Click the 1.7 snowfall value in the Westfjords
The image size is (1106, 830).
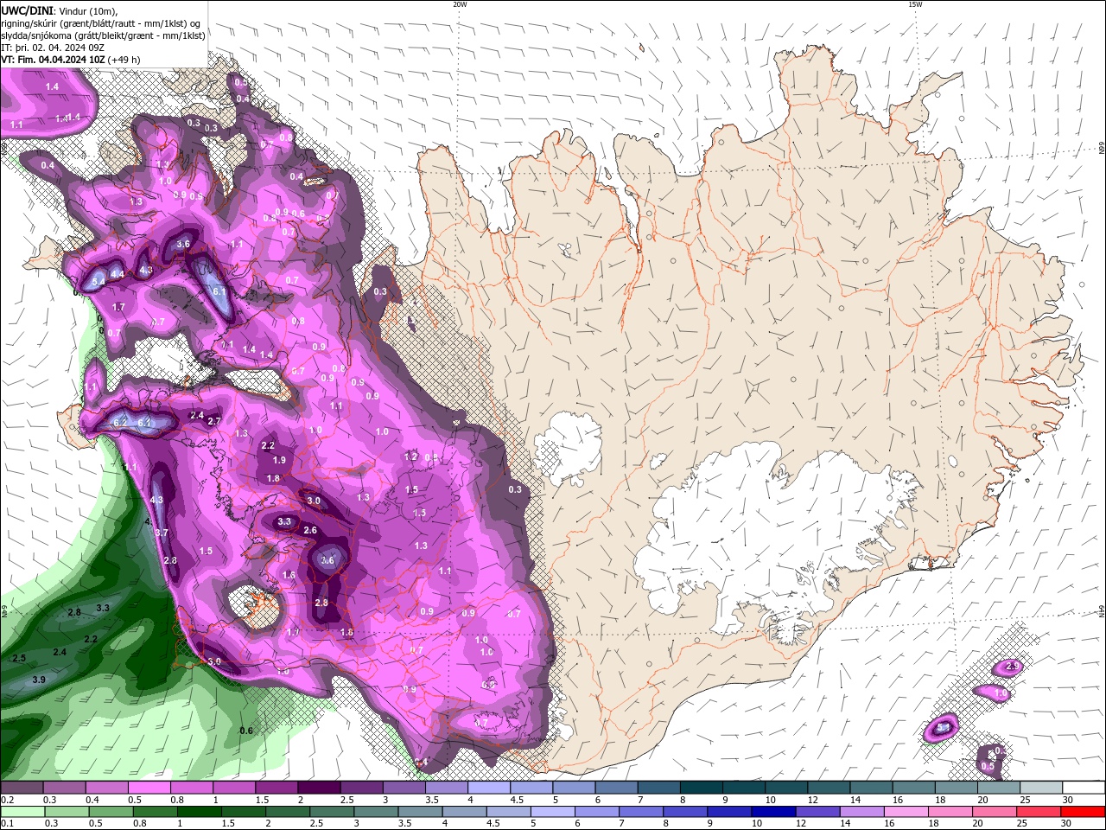[118, 308]
